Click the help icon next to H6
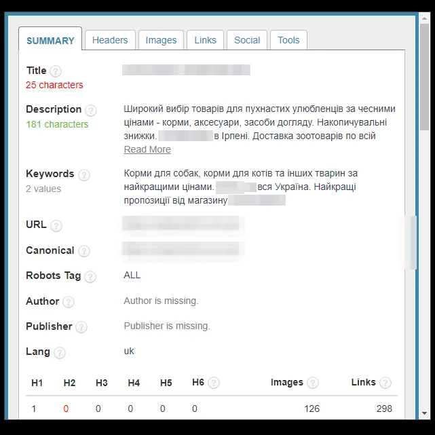Screen dimensions: 435x435 (214, 383)
